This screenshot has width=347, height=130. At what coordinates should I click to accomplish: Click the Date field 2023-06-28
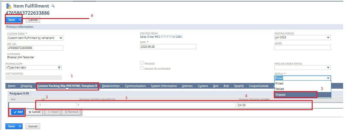point(168,47)
